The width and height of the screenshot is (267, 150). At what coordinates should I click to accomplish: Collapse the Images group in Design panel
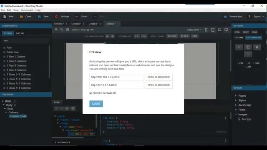236,115
